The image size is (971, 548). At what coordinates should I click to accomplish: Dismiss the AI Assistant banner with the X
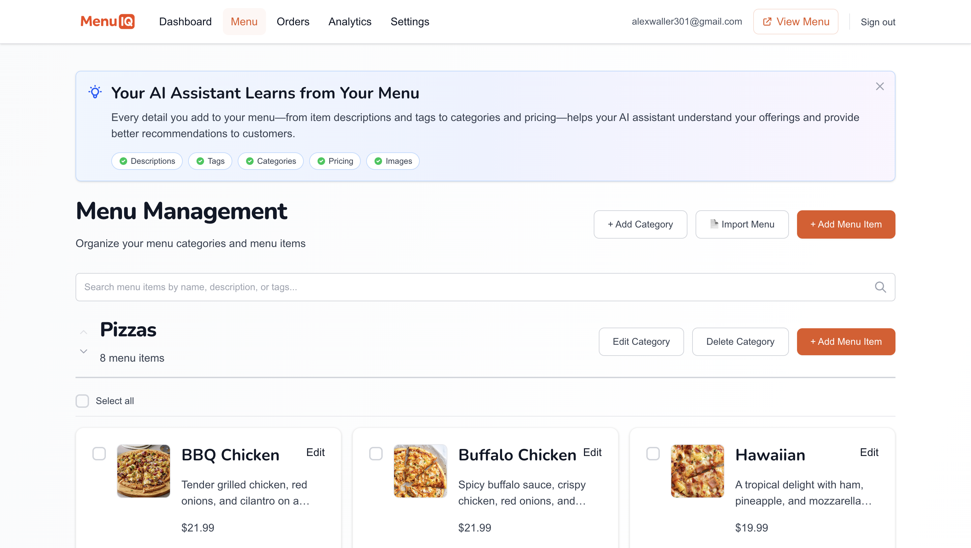coord(880,86)
